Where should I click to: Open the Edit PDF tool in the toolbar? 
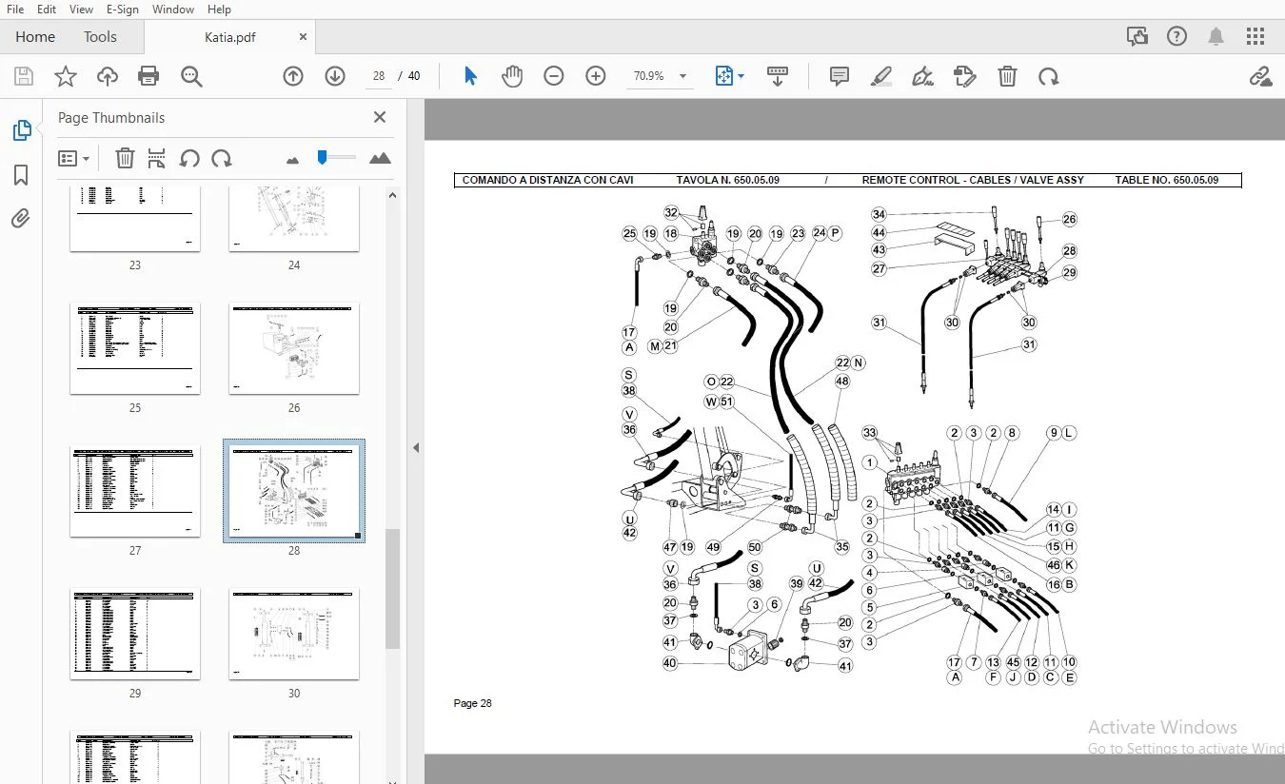[x=965, y=76]
